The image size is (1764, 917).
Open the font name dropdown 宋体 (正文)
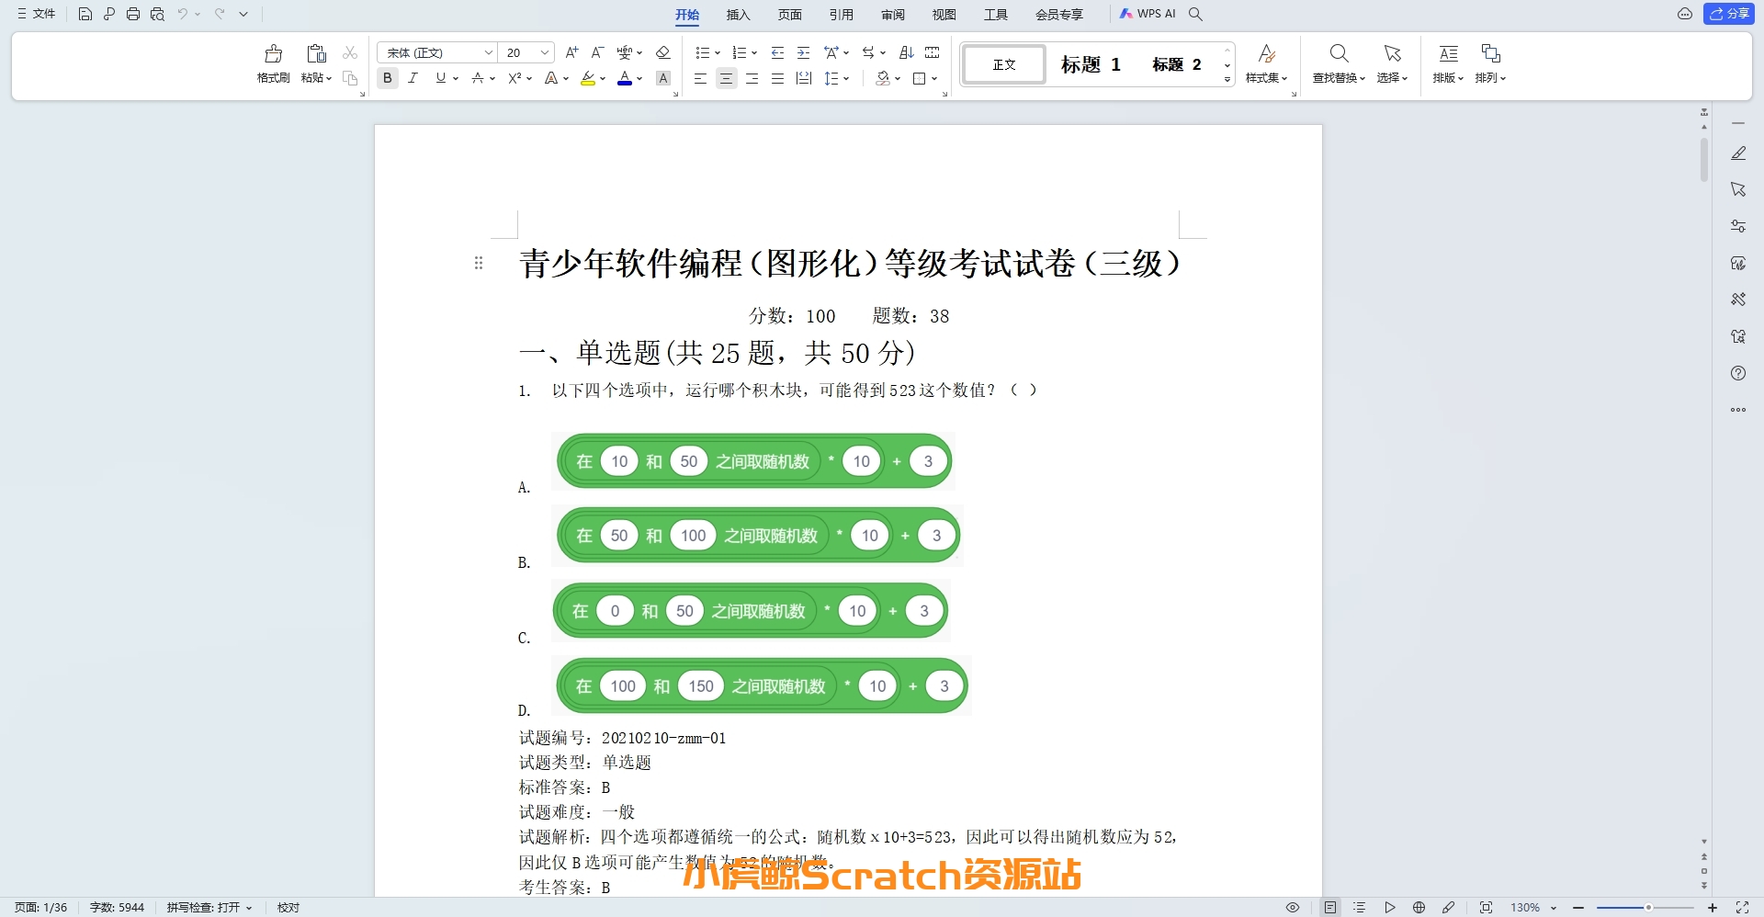tap(437, 52)
